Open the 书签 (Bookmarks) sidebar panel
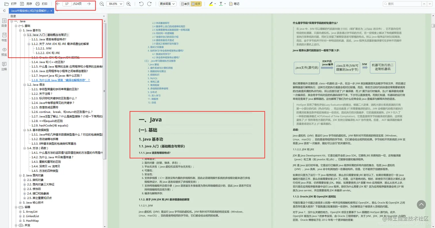Image resolution: width=435 pixels, height=228 pixels. click(x=4, y=37)
